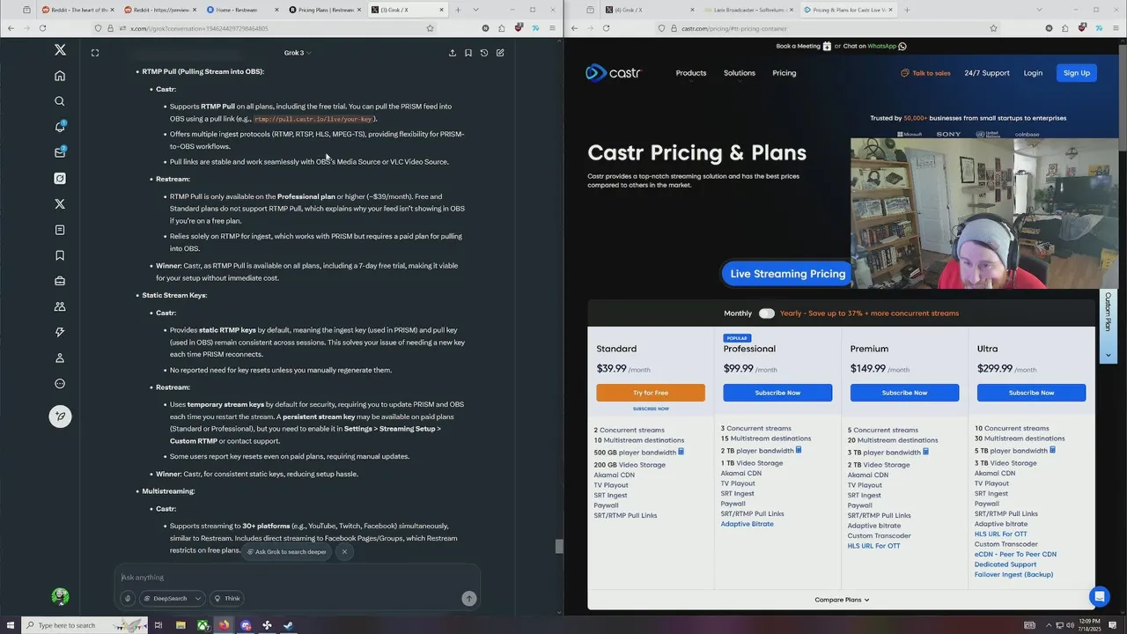Open Firefox in Windows taskbar

coord(224,625)
